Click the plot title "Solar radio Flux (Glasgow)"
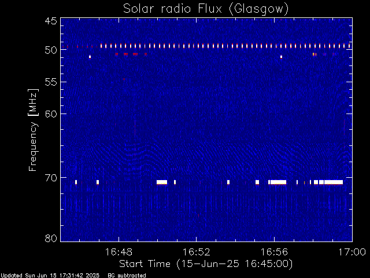 (x=206, y=9)
